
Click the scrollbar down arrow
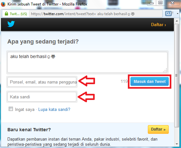tap(177, 144)
